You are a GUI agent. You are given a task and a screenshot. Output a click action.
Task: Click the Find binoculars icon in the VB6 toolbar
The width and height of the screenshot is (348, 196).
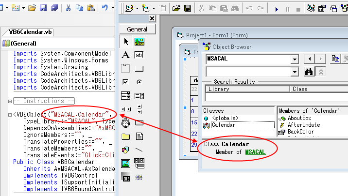(x=235, y=8)
